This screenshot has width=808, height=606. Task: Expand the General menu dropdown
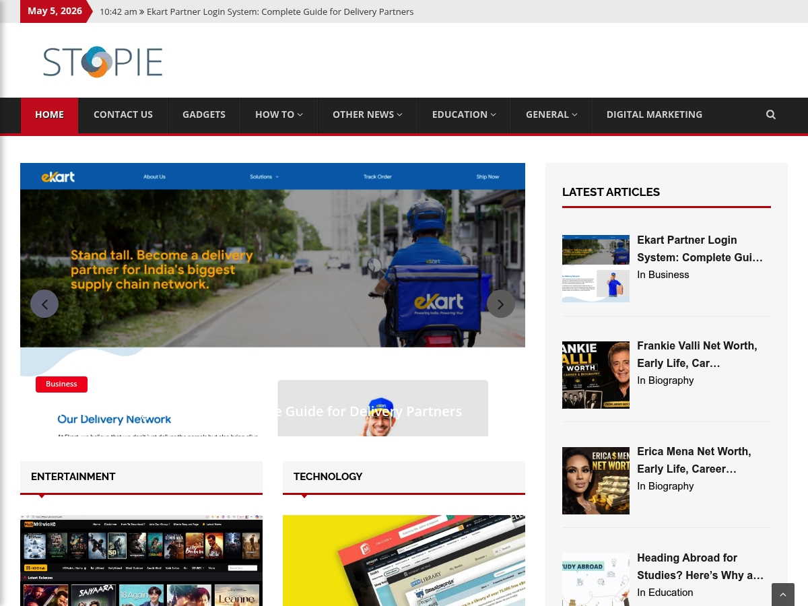(551, 114)
